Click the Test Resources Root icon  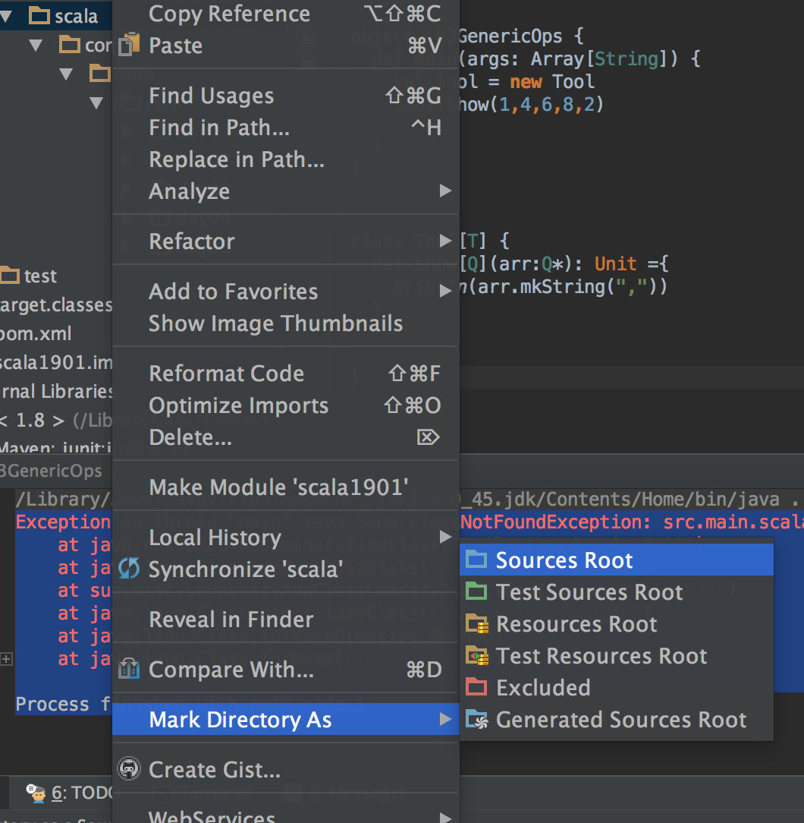pos(478,655)
